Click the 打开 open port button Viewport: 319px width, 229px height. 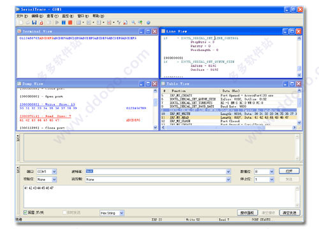pos(289,171)
